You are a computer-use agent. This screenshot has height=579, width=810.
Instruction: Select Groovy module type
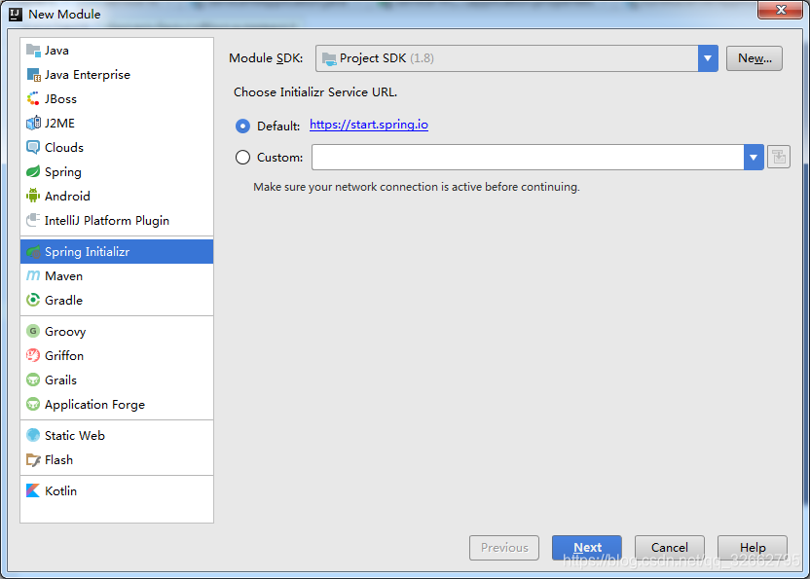(x=117, y=331)
